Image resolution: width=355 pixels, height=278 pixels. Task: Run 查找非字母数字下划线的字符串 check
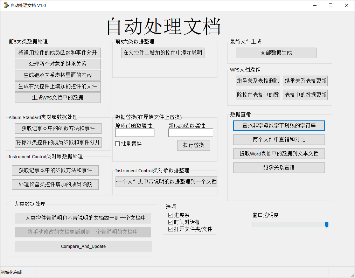279,125
